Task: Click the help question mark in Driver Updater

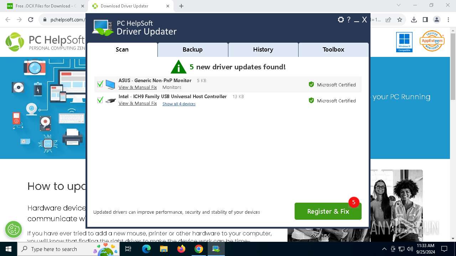Action: tap(349, 20)
